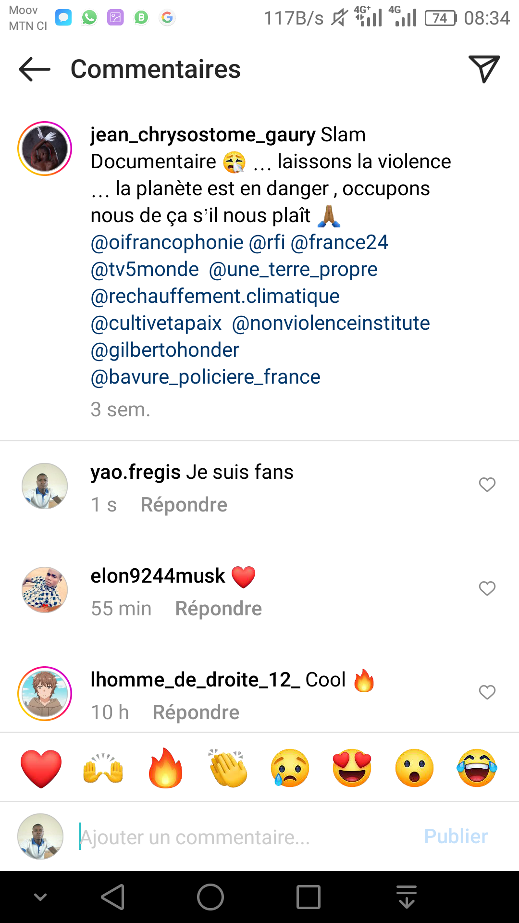Insert the red heart quick emoji

pos(41,768)
